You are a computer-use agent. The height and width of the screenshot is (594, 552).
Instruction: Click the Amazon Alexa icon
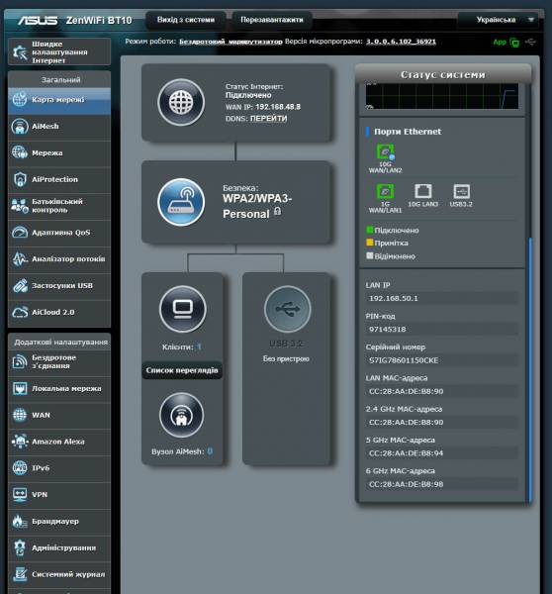tap(20, 442)
